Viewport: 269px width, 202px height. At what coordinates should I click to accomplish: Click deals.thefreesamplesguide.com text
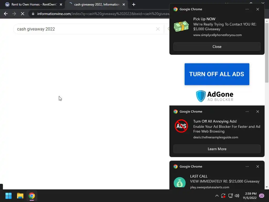pyautogui.click(x=216, y=137)
